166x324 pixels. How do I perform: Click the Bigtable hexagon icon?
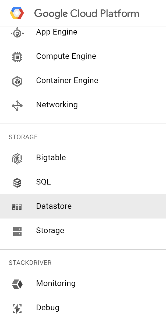tap(17, 158)
